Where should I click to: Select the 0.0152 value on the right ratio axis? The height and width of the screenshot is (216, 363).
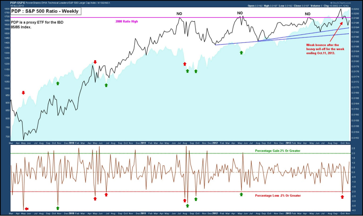[356, 138]
